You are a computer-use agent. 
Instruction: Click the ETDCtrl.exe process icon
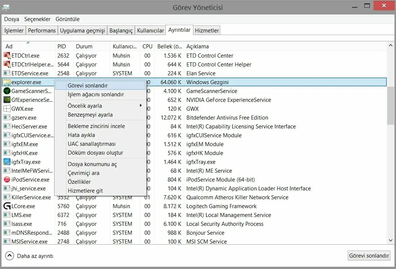(x=7, y=55)
